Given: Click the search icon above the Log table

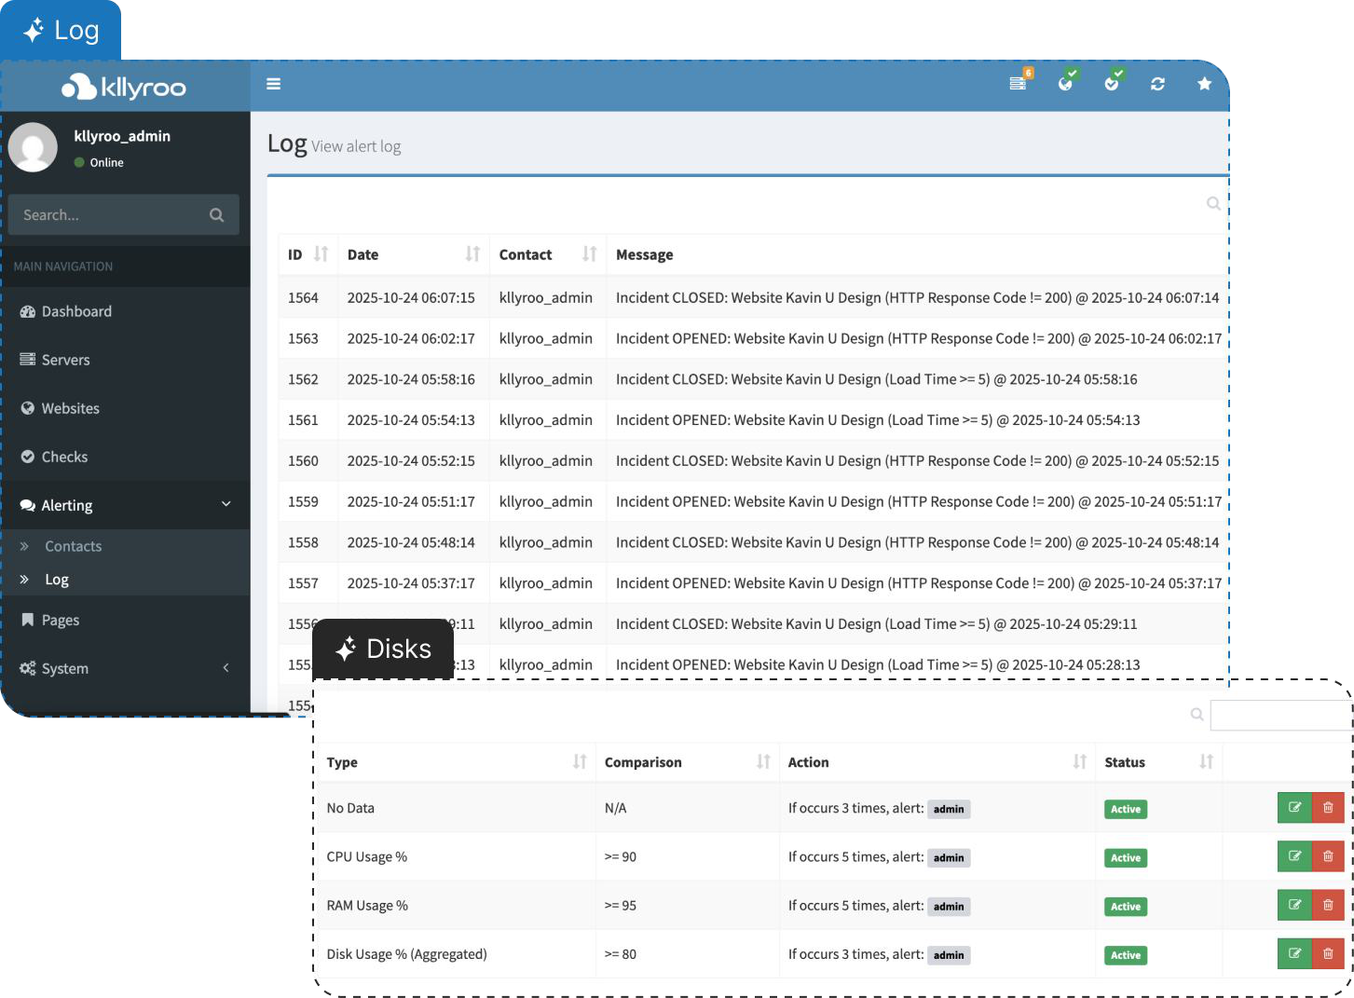Looking at the screenshot, I should pyautogui.click(x=1213, y=203).
